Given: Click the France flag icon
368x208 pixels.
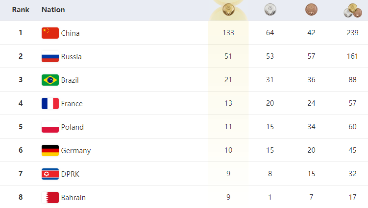Looking at the screenshot, I should 50,103.
